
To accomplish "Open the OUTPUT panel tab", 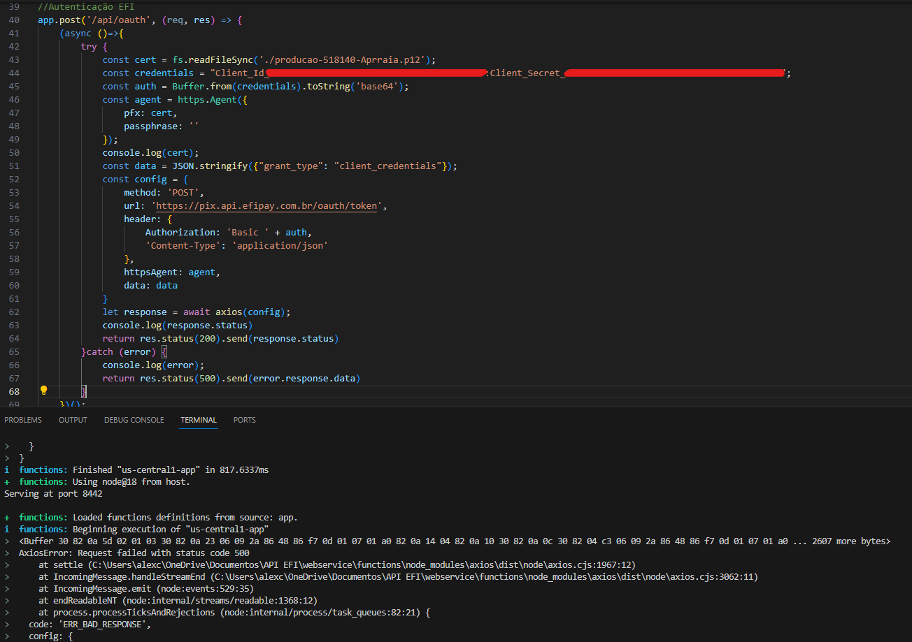I will point(73,420).
